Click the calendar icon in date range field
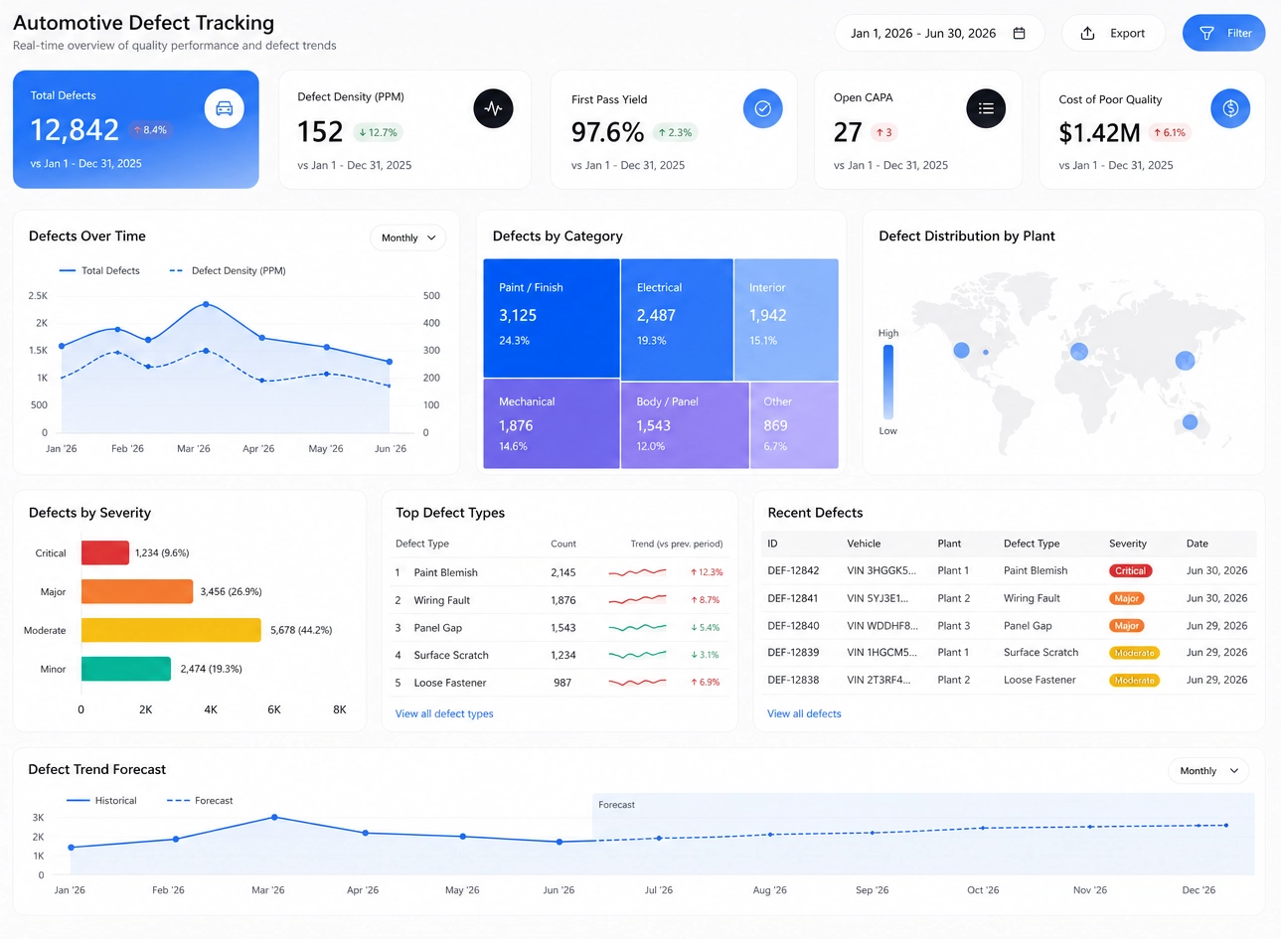 point(1019,33)
